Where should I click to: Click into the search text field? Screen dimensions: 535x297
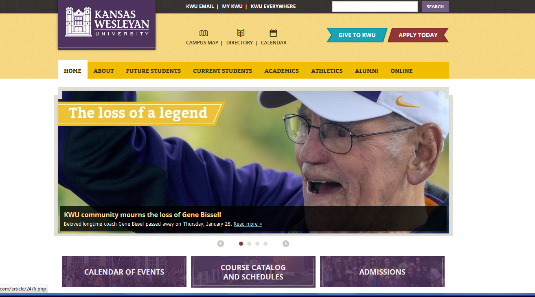click(x=375, y=7)
